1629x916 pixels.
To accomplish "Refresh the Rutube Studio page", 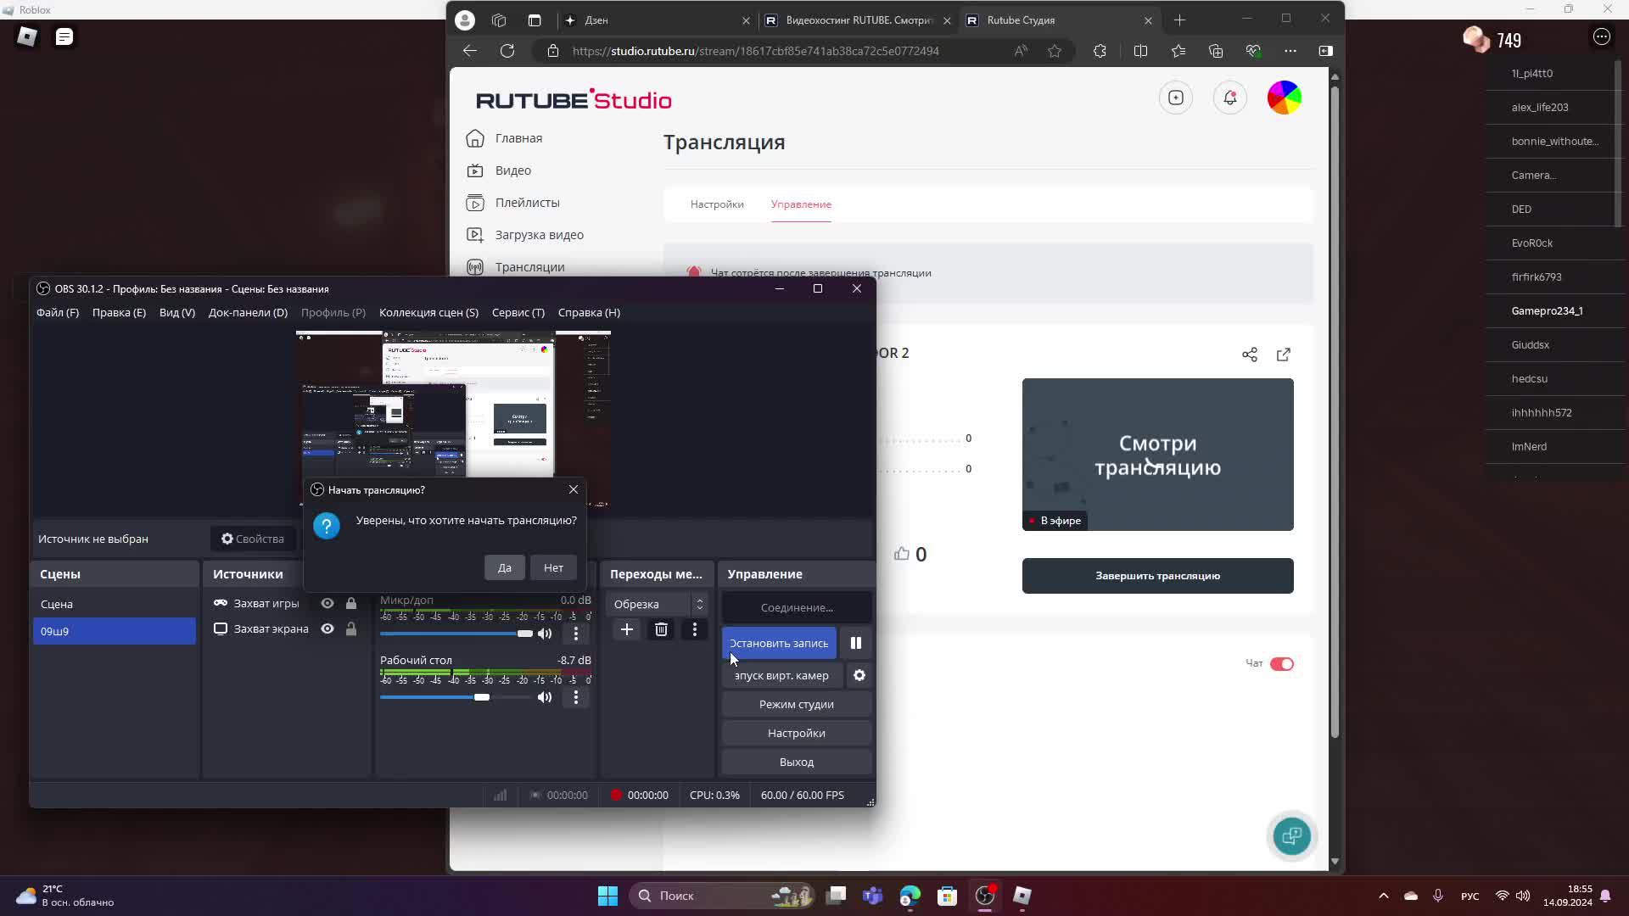I will click(x=507, y=51).
